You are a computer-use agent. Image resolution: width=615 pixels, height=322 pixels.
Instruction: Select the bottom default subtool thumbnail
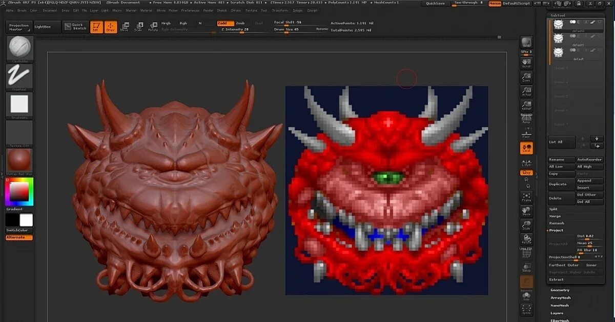558,53
